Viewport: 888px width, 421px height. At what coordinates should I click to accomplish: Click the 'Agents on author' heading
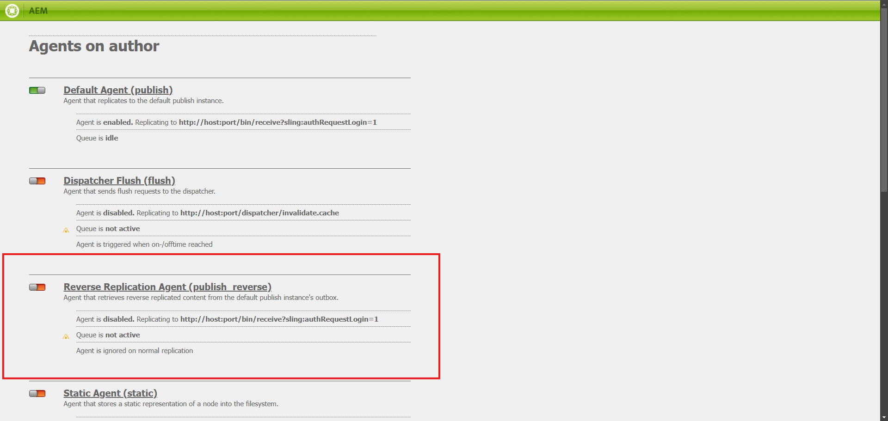pyautogui.click(x=94, y=46)
